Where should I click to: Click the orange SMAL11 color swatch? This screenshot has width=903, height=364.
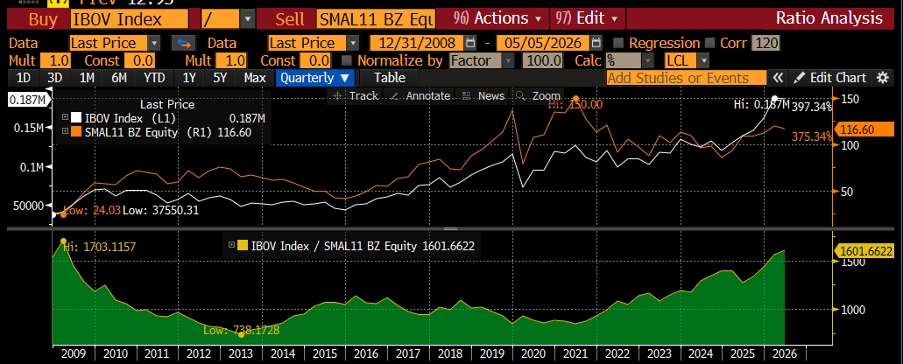76,131
